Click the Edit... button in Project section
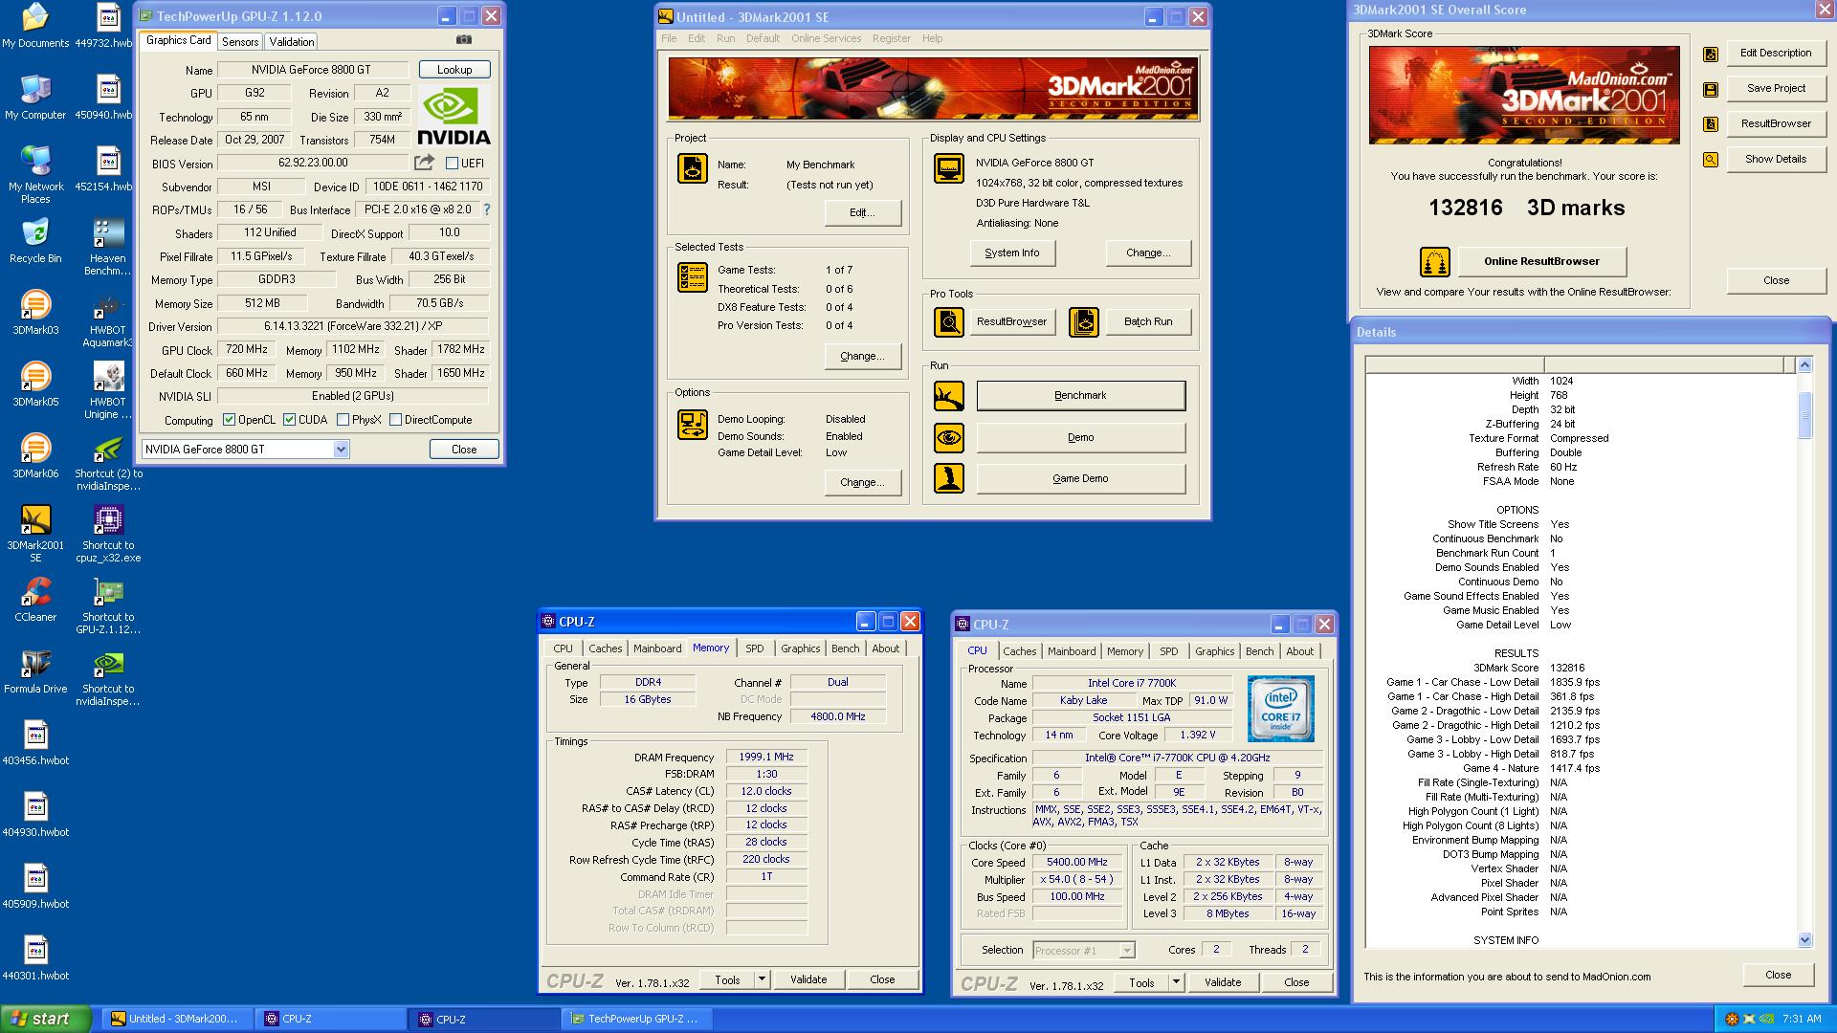The image size is (1837, 1033). click(x=862, y=212)
